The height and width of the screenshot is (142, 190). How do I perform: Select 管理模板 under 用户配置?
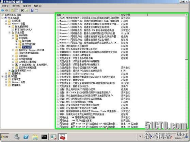click(x=16, y=85)
